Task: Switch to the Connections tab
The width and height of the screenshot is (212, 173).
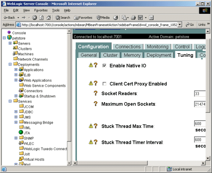Action: tap(128, 46)
